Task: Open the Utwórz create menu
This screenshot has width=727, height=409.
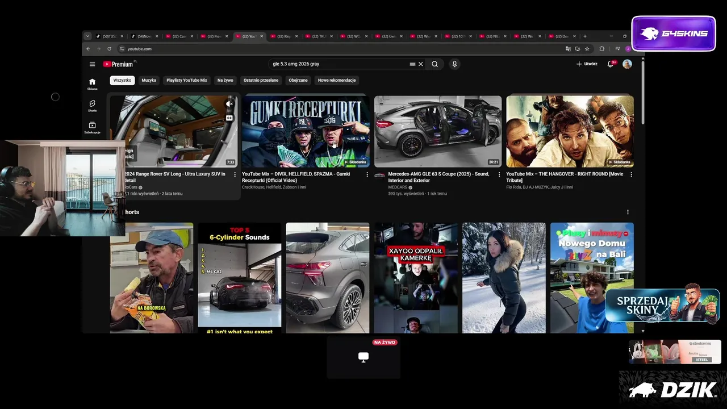Action: coord(587,64)
